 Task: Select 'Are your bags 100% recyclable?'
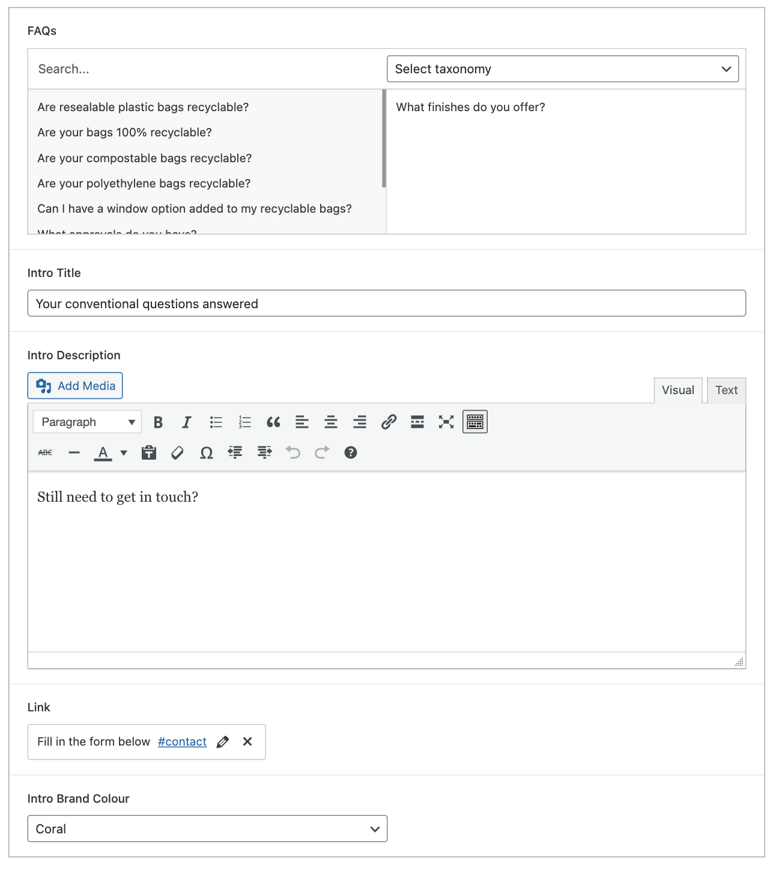tap(124, 132)
